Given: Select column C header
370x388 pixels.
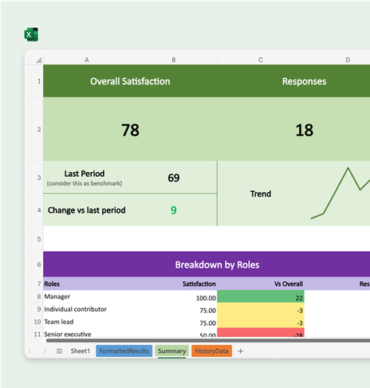Looking at the screenshot, I should click(x=261, y=60).
